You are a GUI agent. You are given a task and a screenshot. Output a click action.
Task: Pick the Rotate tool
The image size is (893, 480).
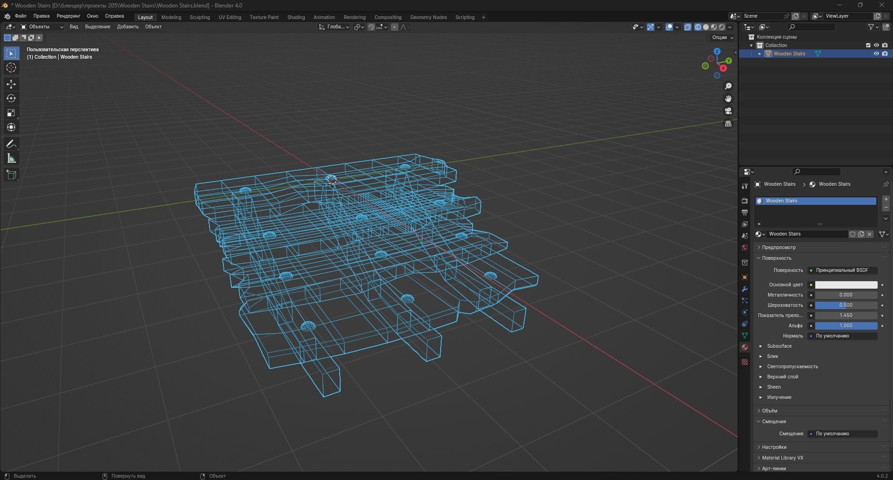pyautogui.click(x=11, y=99)
